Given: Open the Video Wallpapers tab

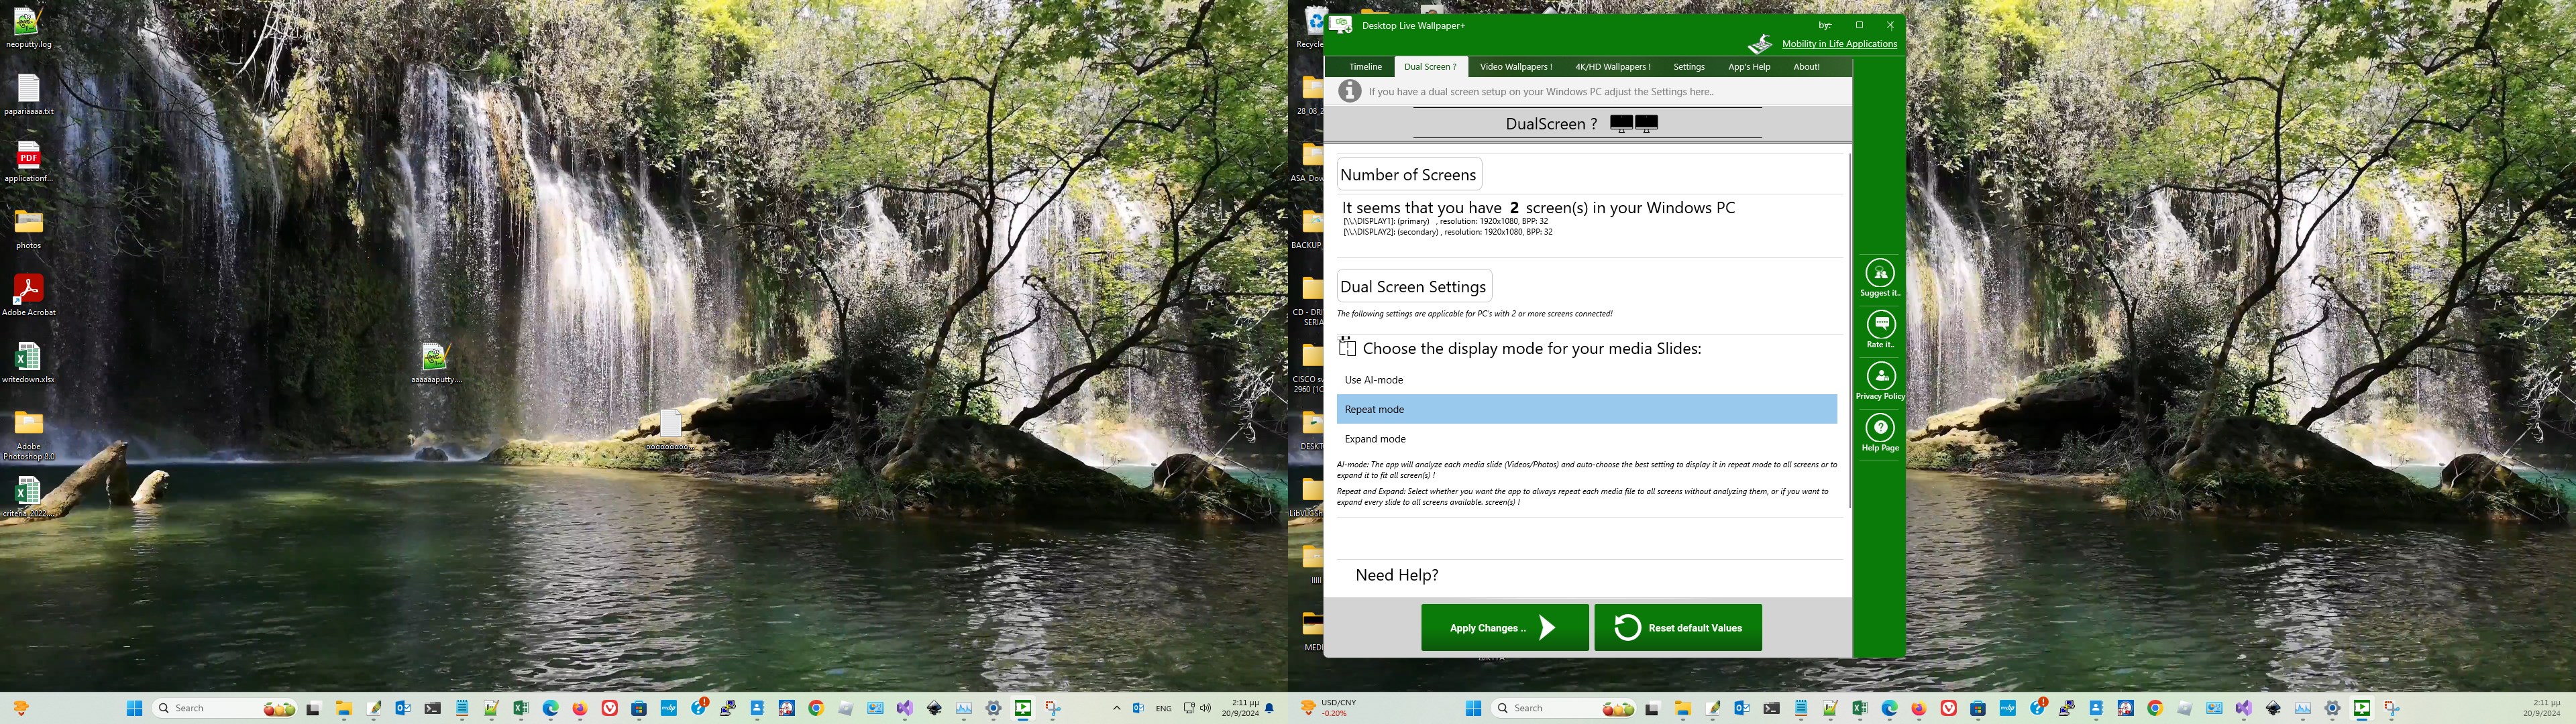Looking at the screenshot, I should click(x=1515, y=67).
